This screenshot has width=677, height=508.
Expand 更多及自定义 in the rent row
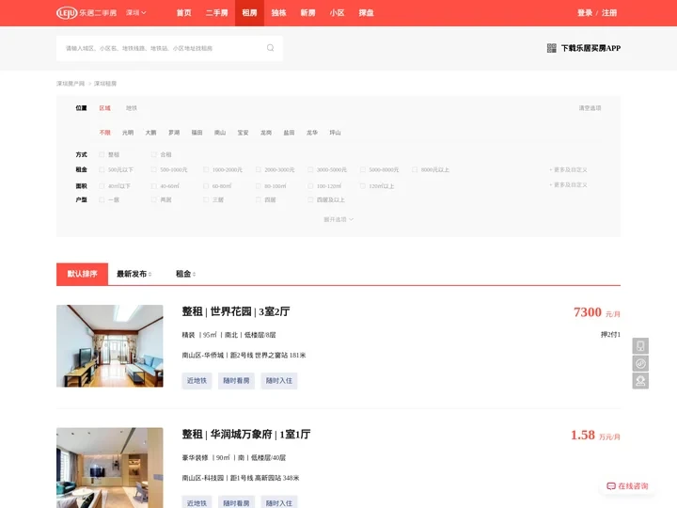[568, 169]
